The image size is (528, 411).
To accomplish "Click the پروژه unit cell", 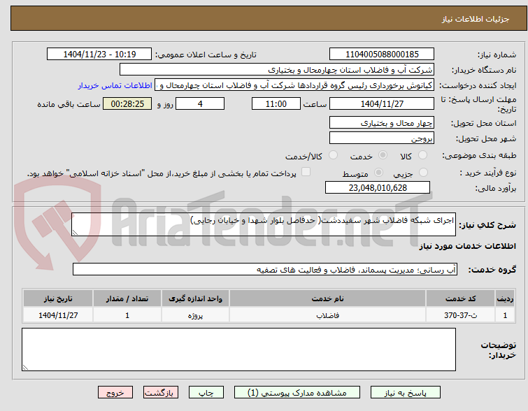I will tap(195, 315).
